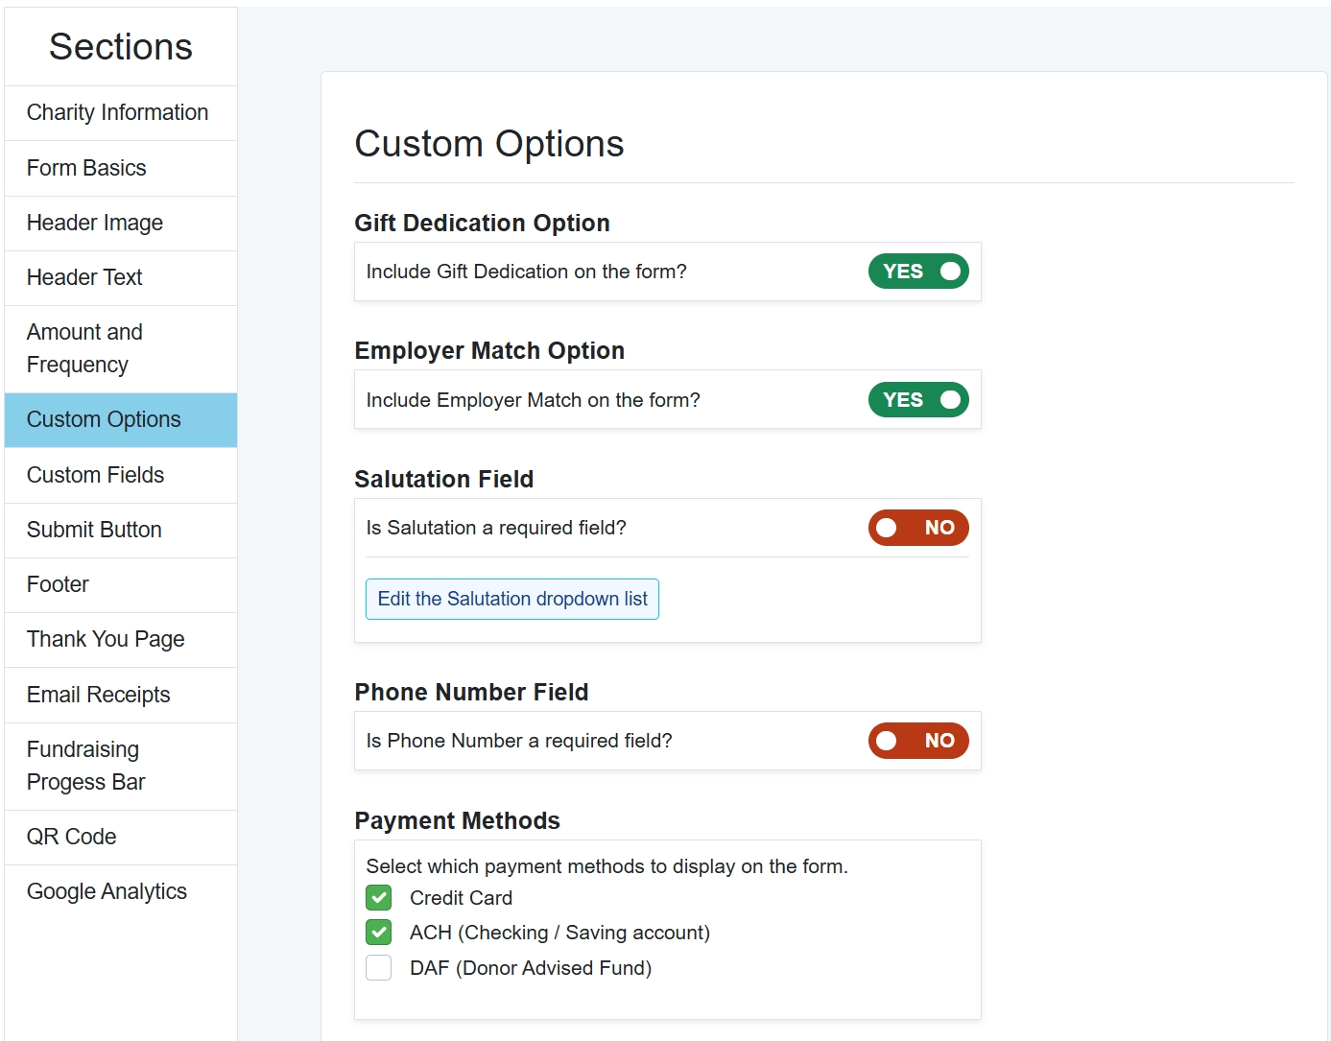Disable the Employer Match toggle
This screenshot has width=1331, height=1041.
pyautogui.click(x=917, y=400)
